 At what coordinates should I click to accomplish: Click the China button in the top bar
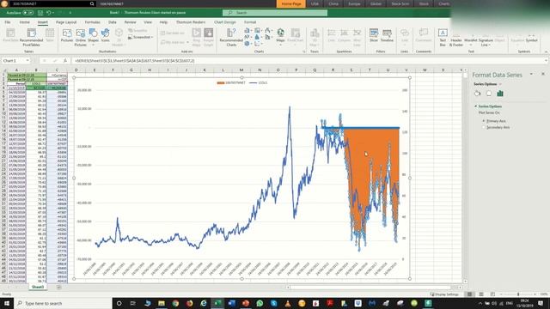pos(333,3)
